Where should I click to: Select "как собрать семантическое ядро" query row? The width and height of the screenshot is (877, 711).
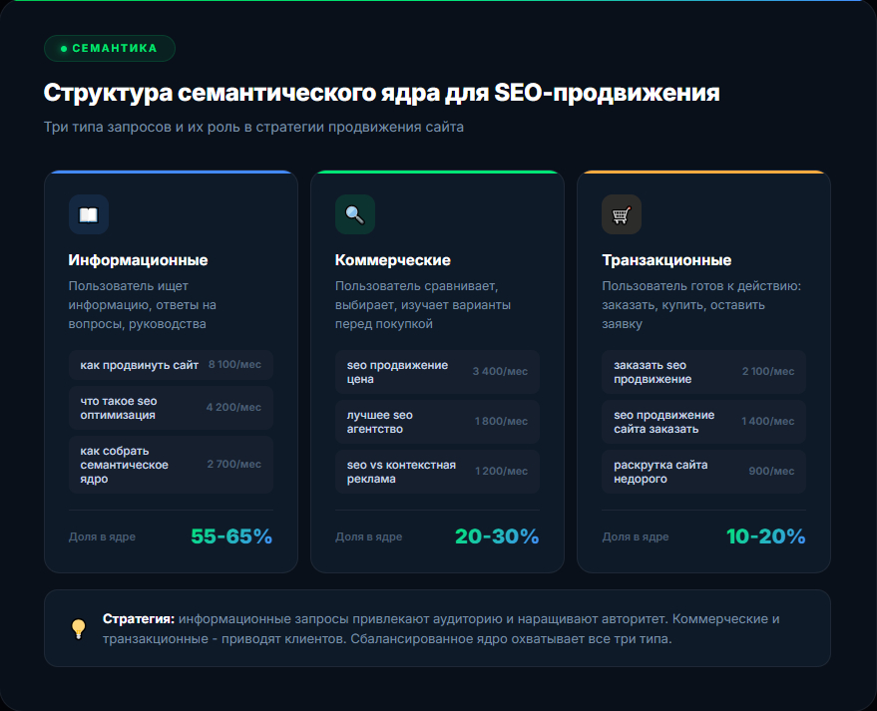(171, 465)
